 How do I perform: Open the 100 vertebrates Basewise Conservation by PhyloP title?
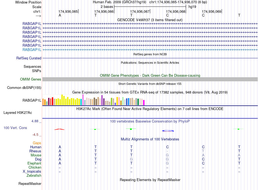pos(150,121)
